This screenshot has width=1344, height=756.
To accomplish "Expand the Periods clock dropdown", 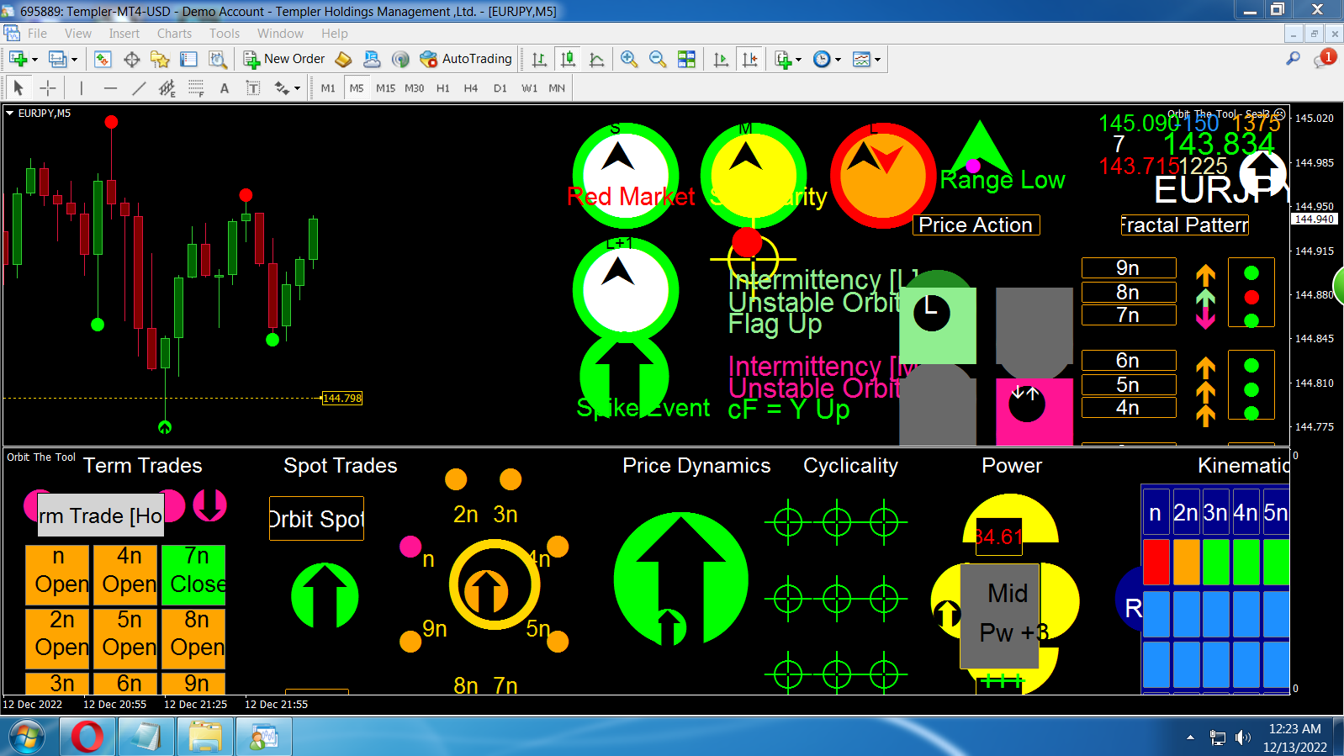I will (x=838, y=59).
